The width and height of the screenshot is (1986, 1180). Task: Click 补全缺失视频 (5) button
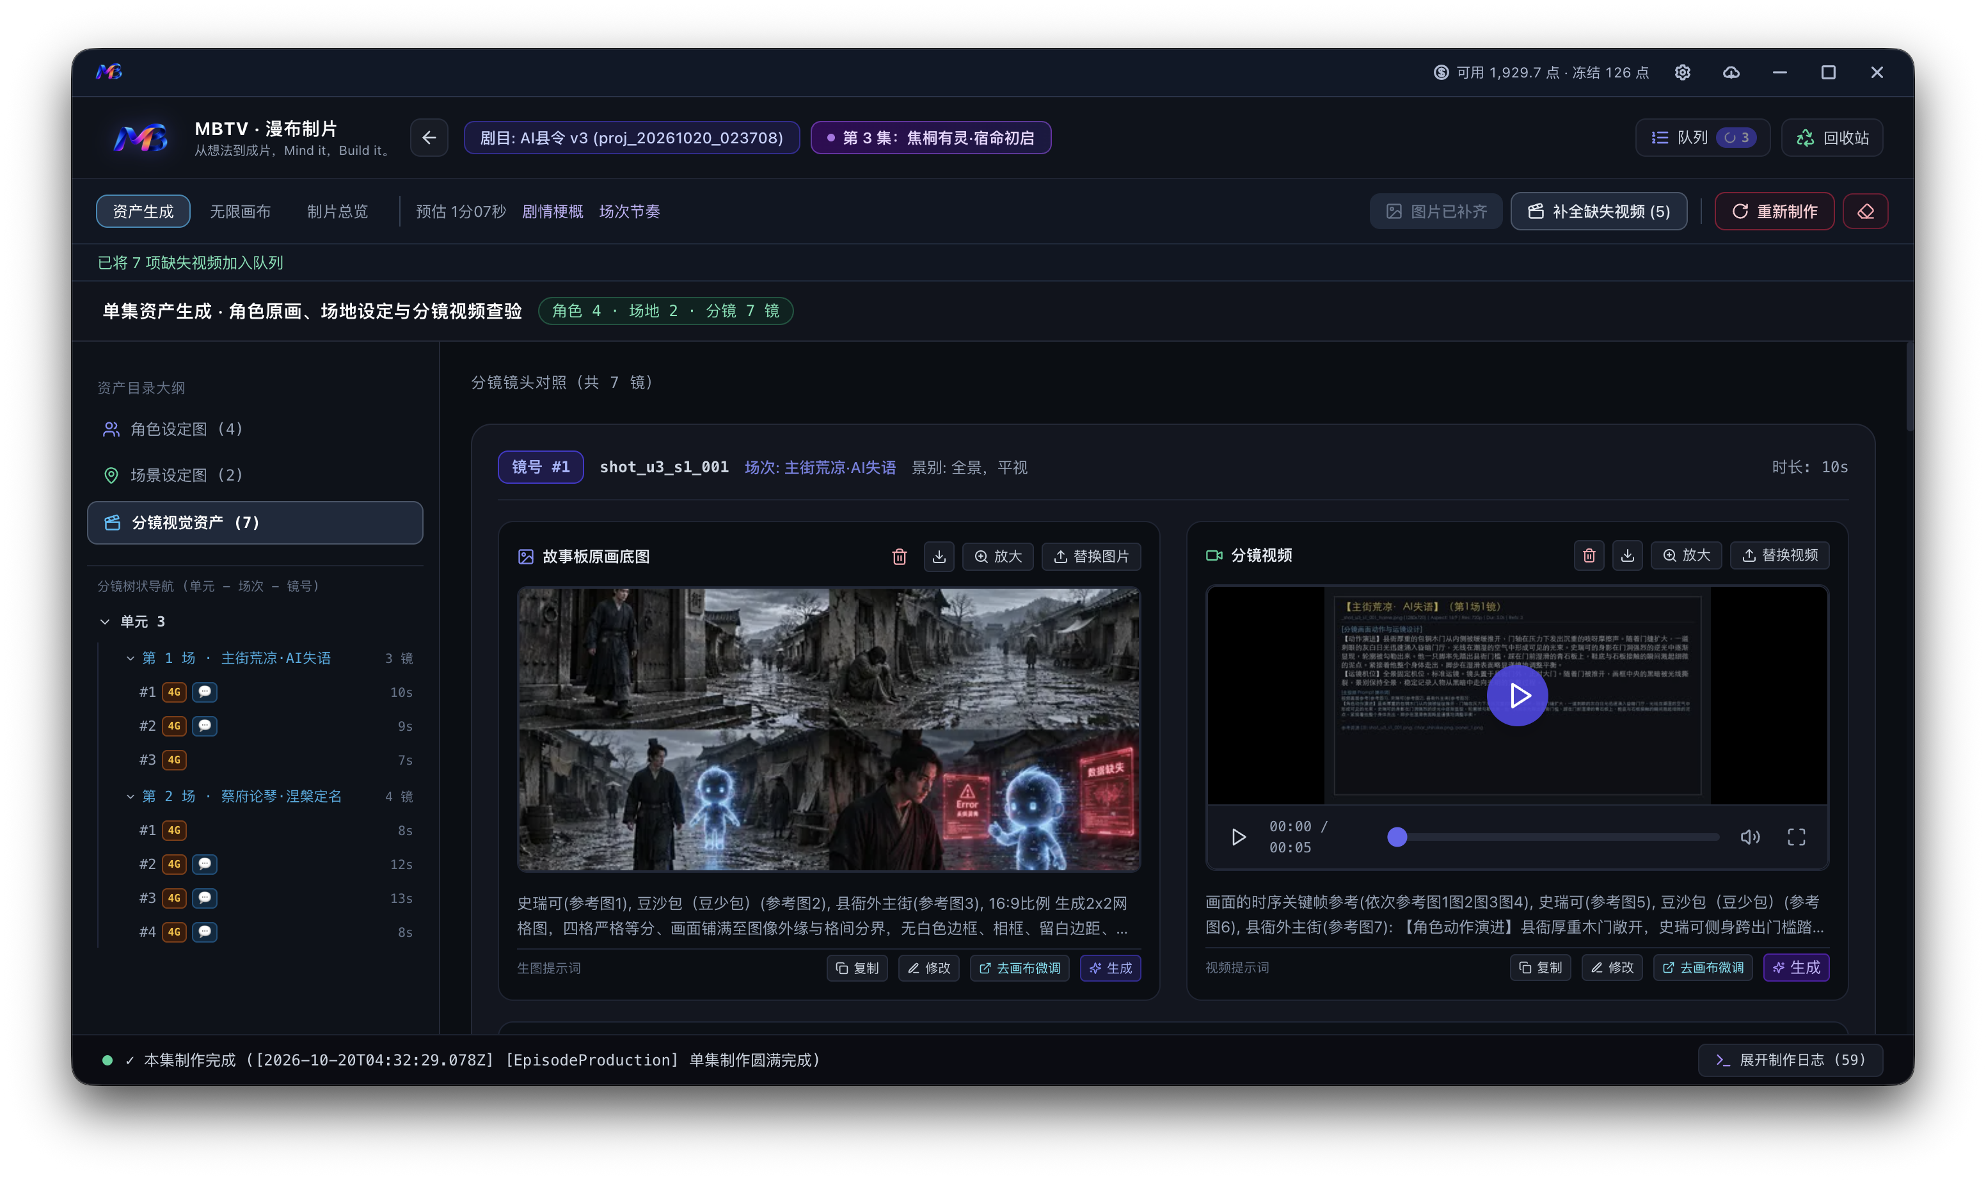coord(1598,212)
